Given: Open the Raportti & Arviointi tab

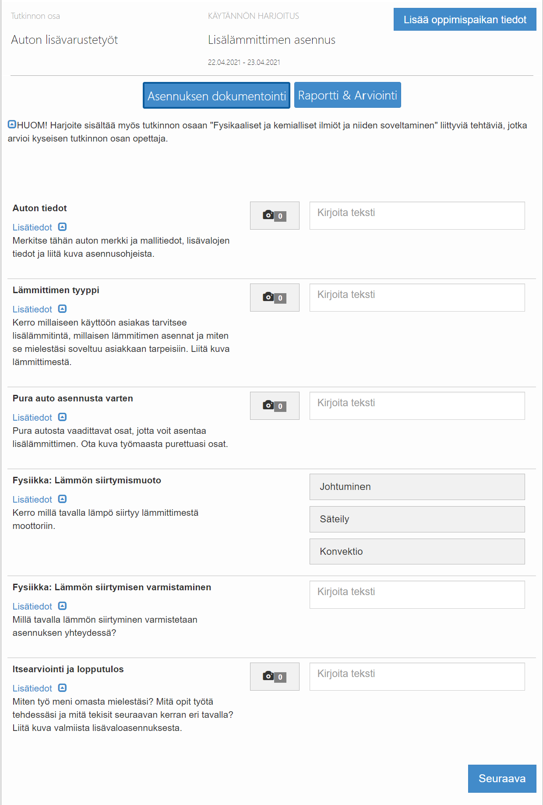Looking at the screenshot, I should pyautogui.click(x=348, y=95).
